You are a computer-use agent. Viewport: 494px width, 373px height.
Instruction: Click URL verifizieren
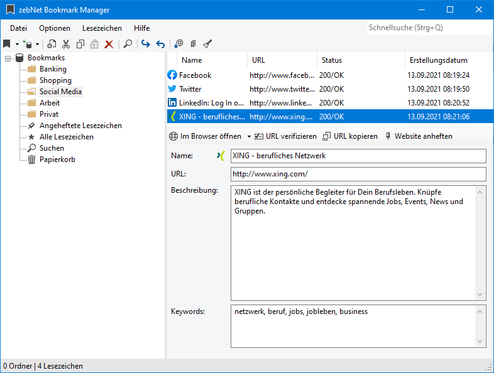[285, 136]
